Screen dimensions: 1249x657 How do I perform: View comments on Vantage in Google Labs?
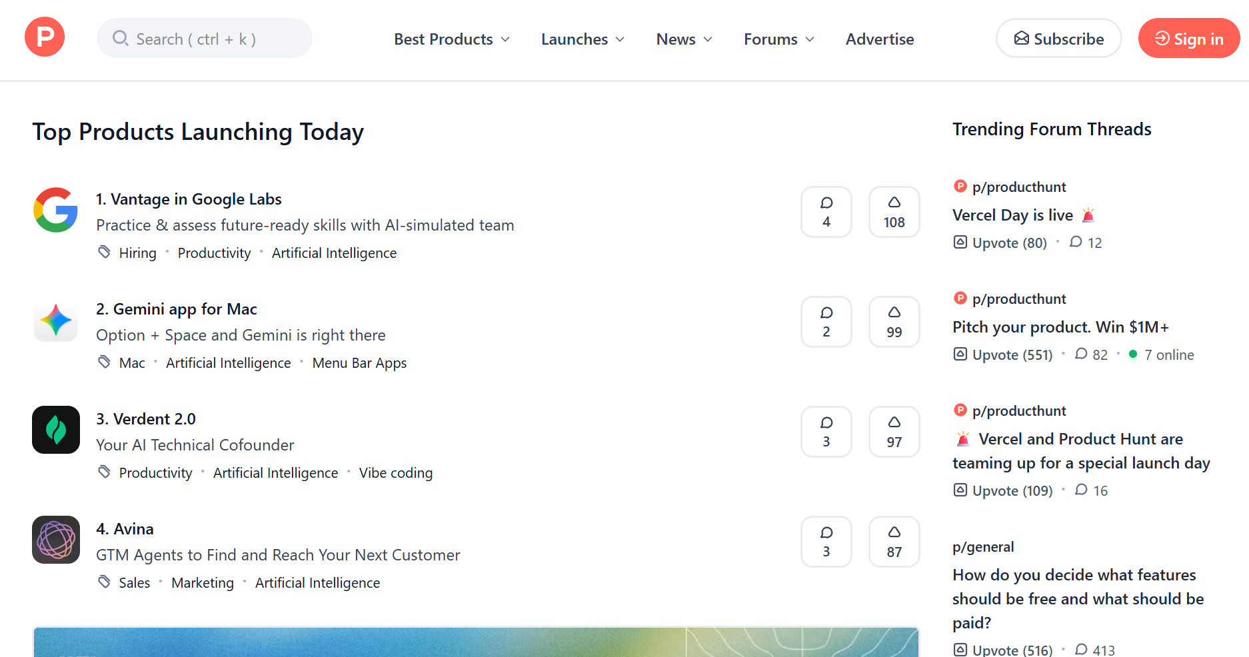[826, 212]
